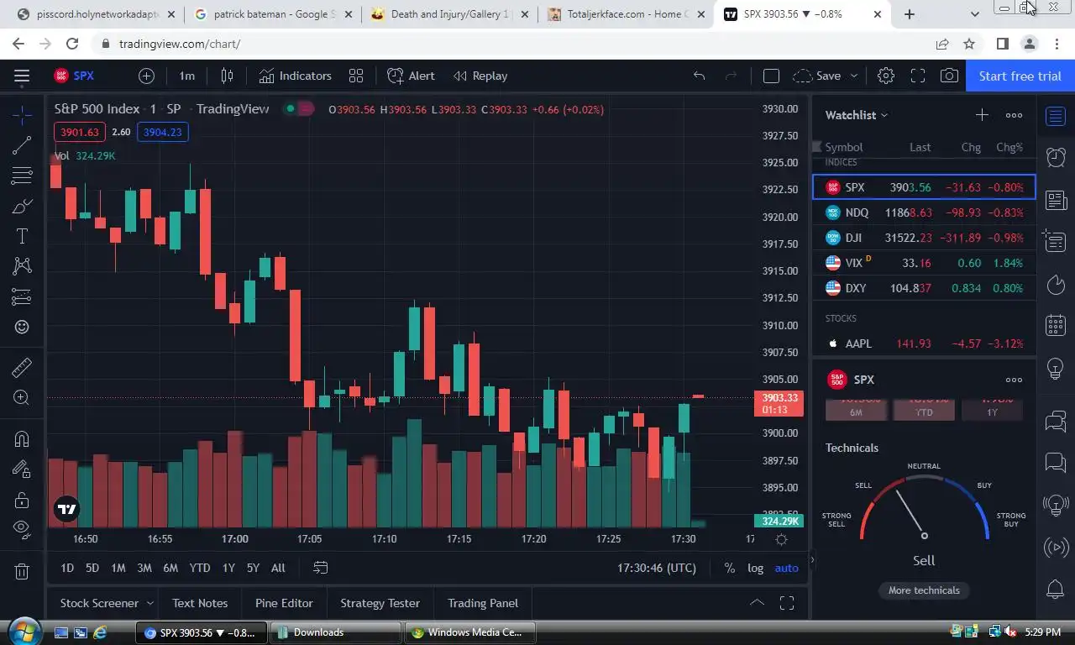Open the chart patterns tool
This screenshot has width=1075, height=645.
pos(22,266)
